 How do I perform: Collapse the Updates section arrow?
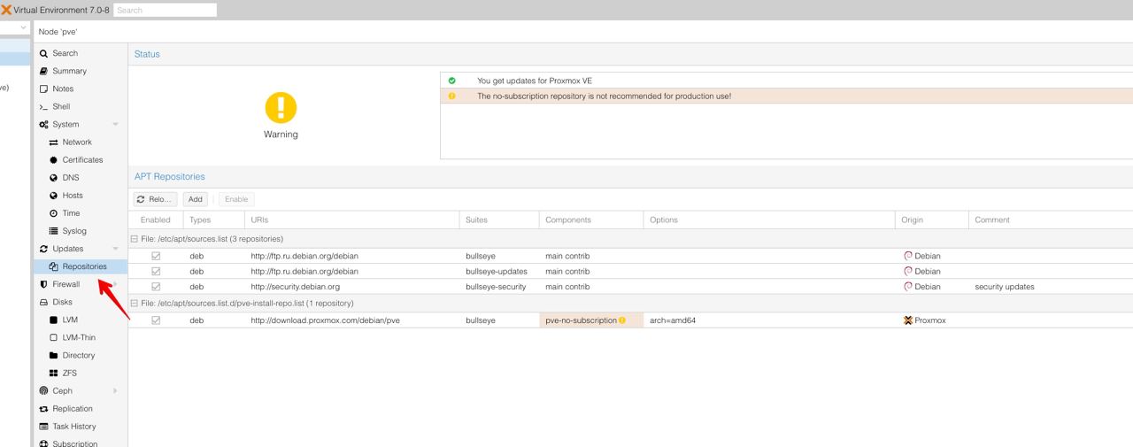pyautogui.click(x=115, y=249)
